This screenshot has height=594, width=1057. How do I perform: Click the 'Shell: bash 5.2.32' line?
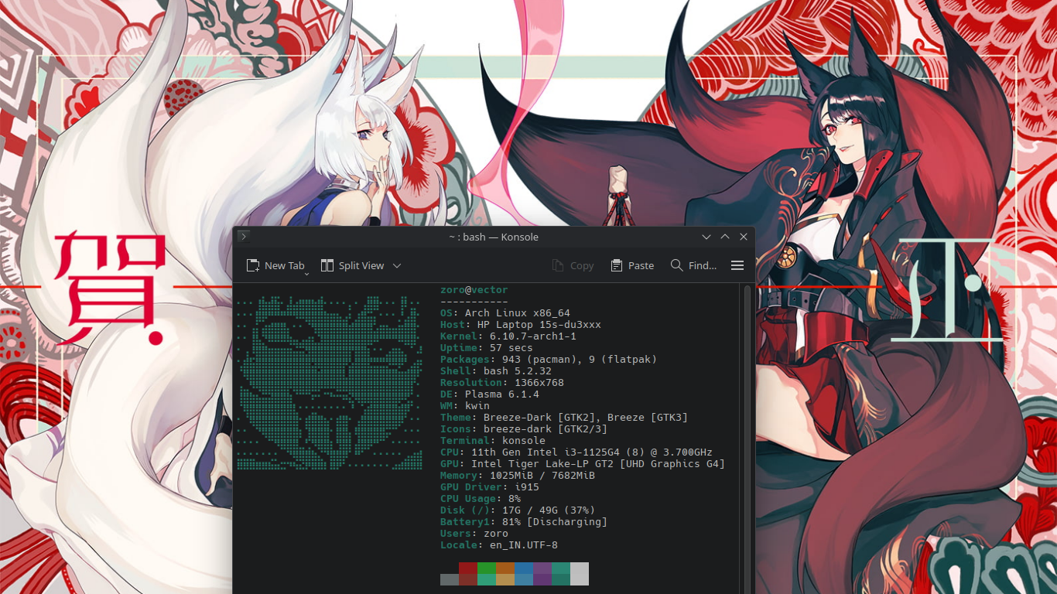(x=496, y=371)
